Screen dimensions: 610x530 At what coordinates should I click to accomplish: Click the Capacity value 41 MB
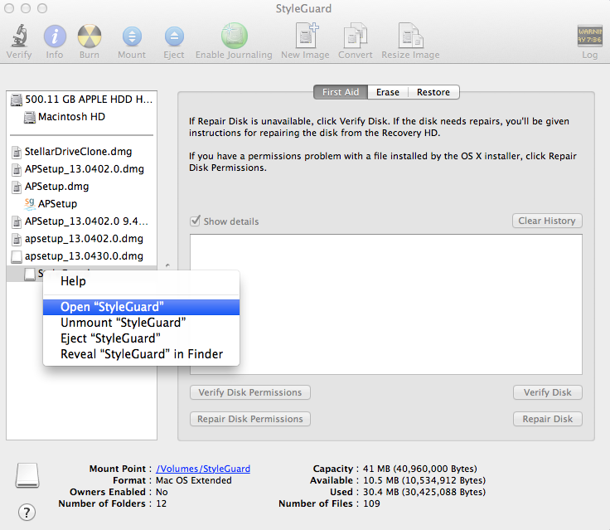420,469
